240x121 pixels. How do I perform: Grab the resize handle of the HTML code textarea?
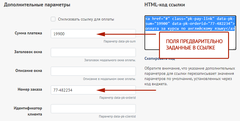tap(234, 48)
